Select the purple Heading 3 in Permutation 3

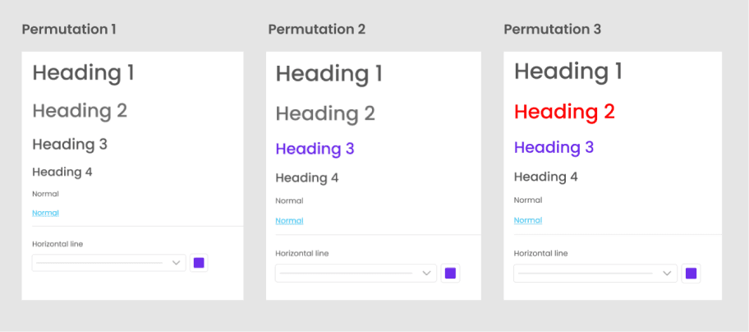click(x=554, y=147)
